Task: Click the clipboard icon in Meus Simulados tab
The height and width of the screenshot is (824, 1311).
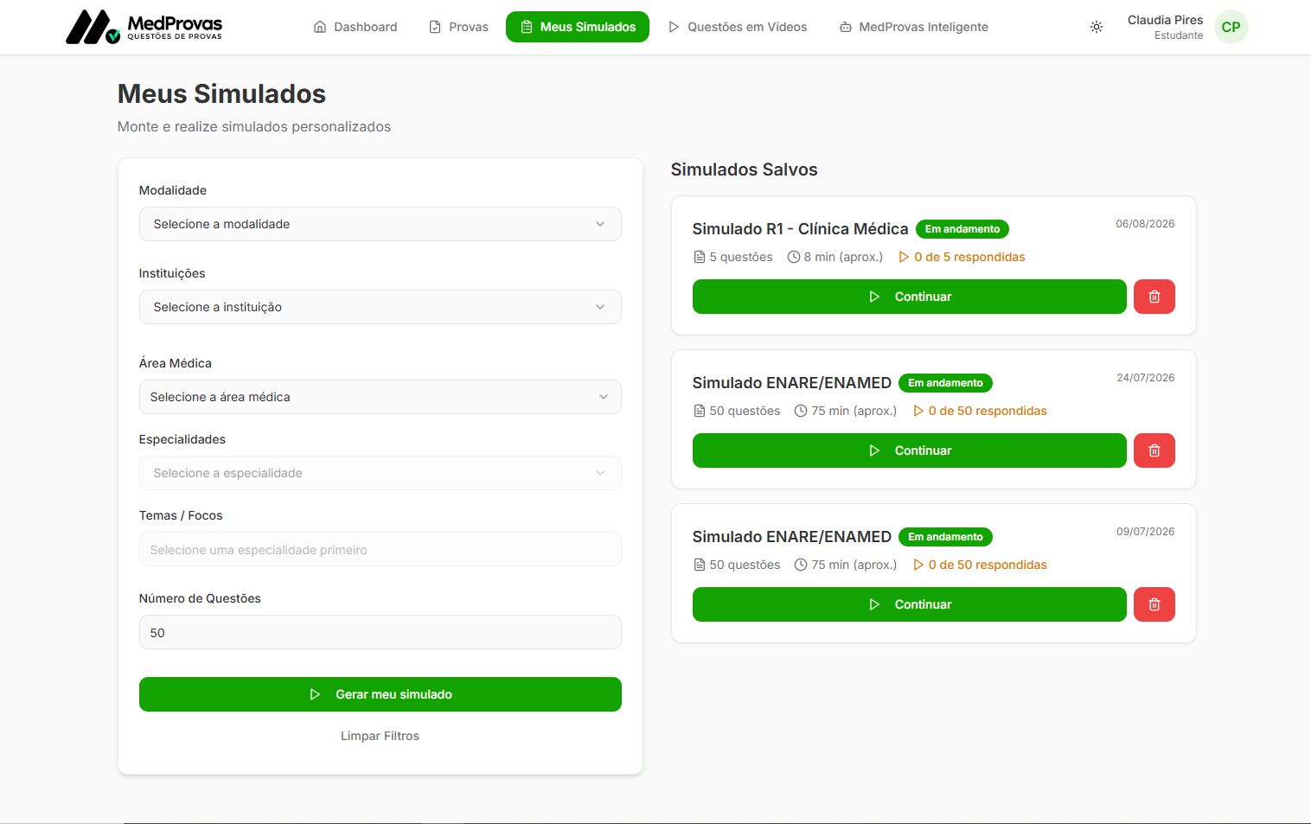Action: pos(527,27)
